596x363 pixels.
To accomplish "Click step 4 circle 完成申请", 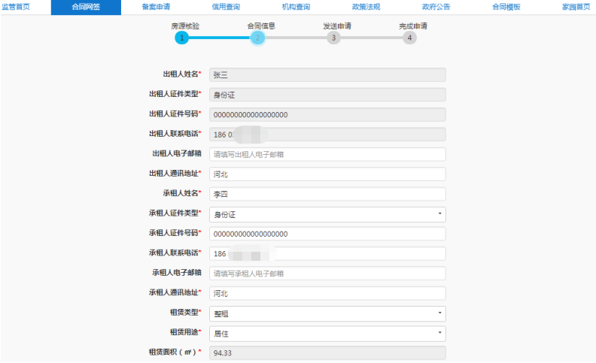I will 409,38.
